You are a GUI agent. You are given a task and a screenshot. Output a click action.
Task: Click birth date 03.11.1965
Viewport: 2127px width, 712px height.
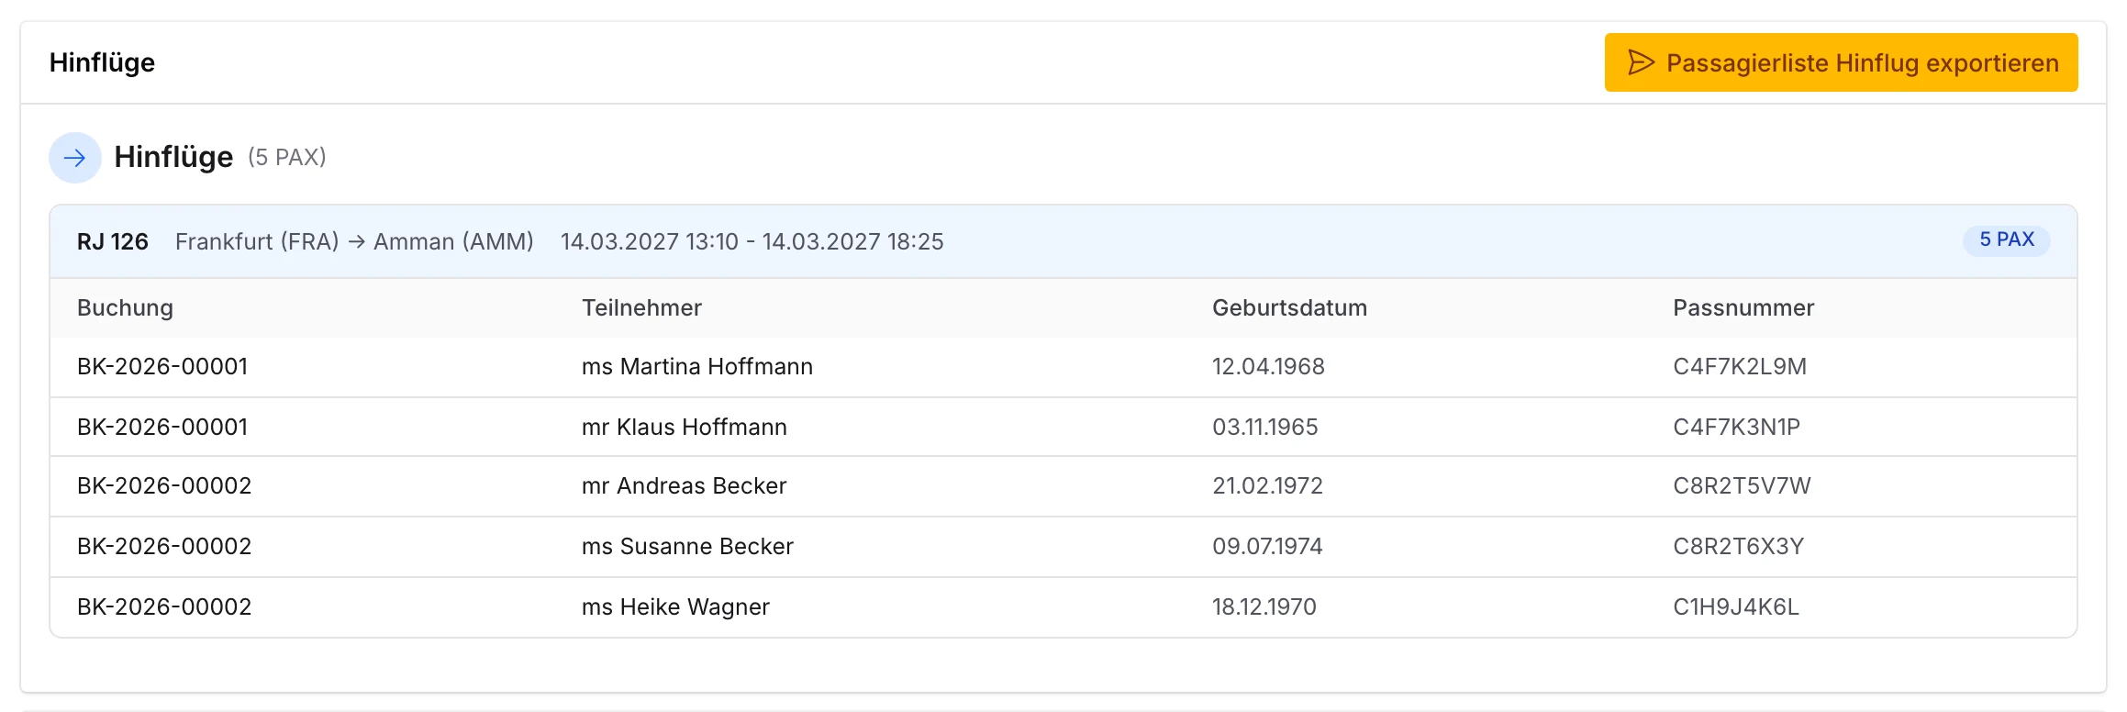[x=1264, y=428]
